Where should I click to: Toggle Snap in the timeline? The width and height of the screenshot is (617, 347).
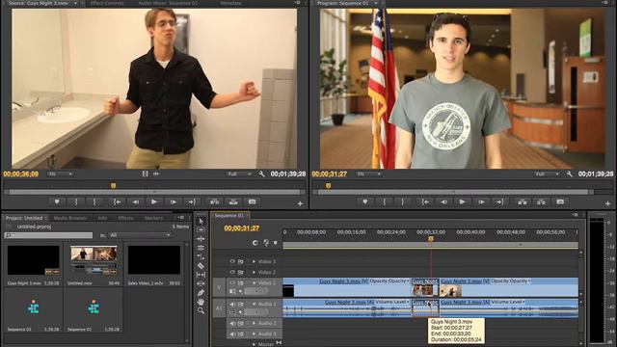(x=255, y=243)
